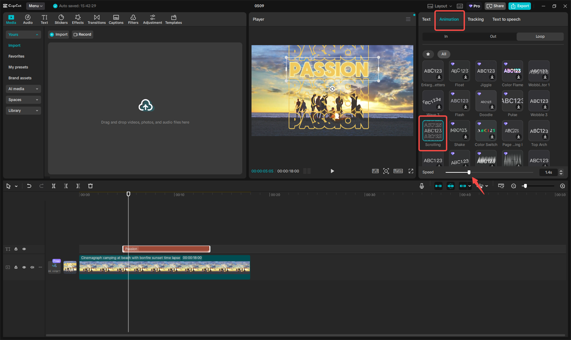571x340 pixels.
Task: Toggle auto snapping in timeline
Action: 451,186
